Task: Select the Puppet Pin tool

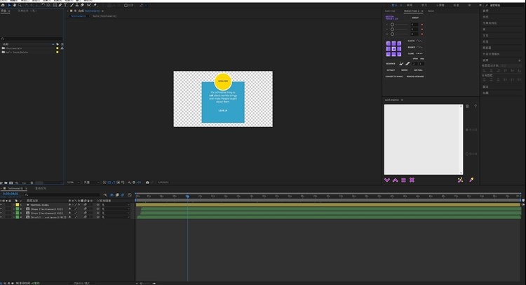Action: pos(95,6)
